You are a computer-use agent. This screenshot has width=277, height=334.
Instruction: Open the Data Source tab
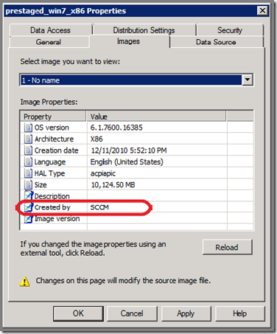click(216, 42)
